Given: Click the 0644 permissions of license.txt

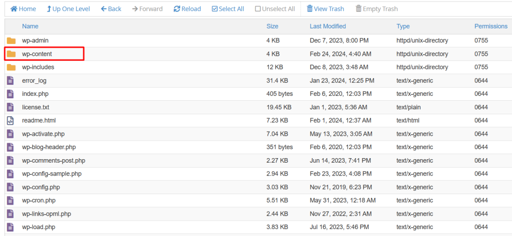Looking at the screenshot, I should point(481,107).
